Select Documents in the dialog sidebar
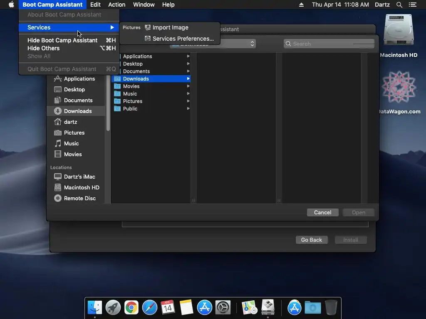Viewport: 426px width, 319px height. (x=76, y=101)
